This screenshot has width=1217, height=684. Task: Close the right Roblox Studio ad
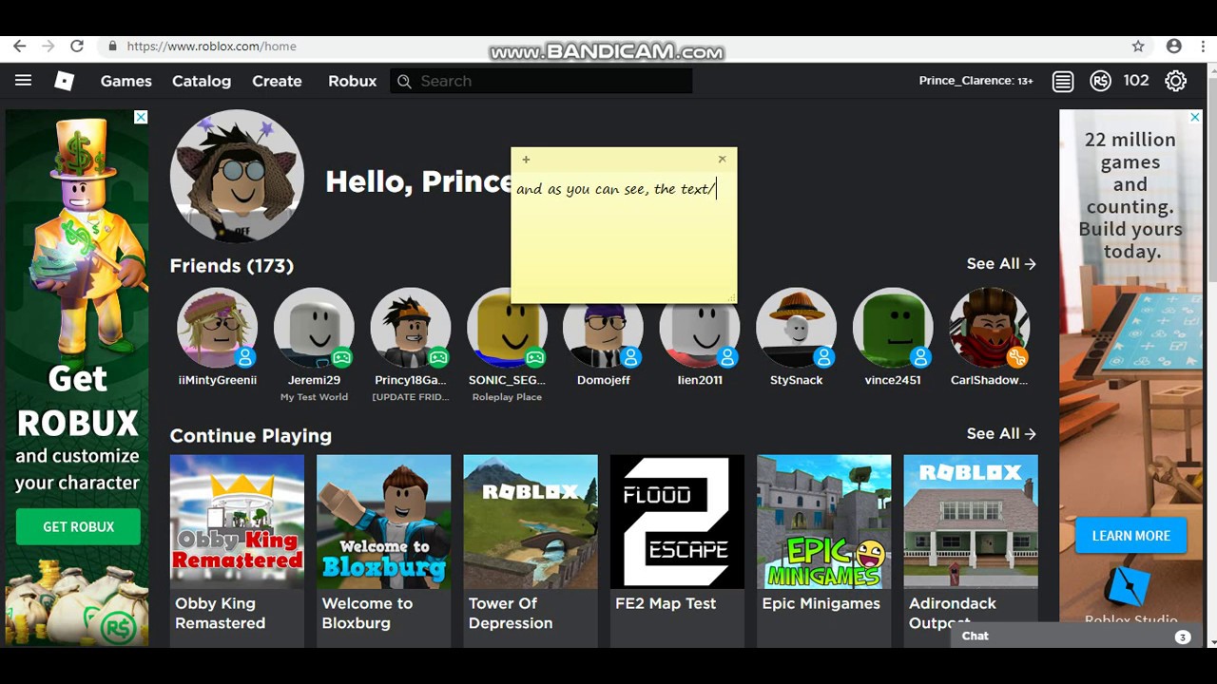click(1195, 117)
